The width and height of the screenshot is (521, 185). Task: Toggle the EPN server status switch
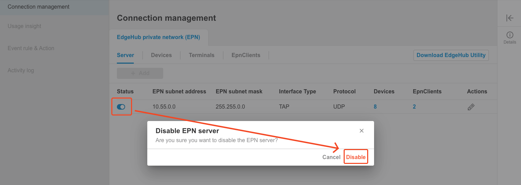pos(121,107)
